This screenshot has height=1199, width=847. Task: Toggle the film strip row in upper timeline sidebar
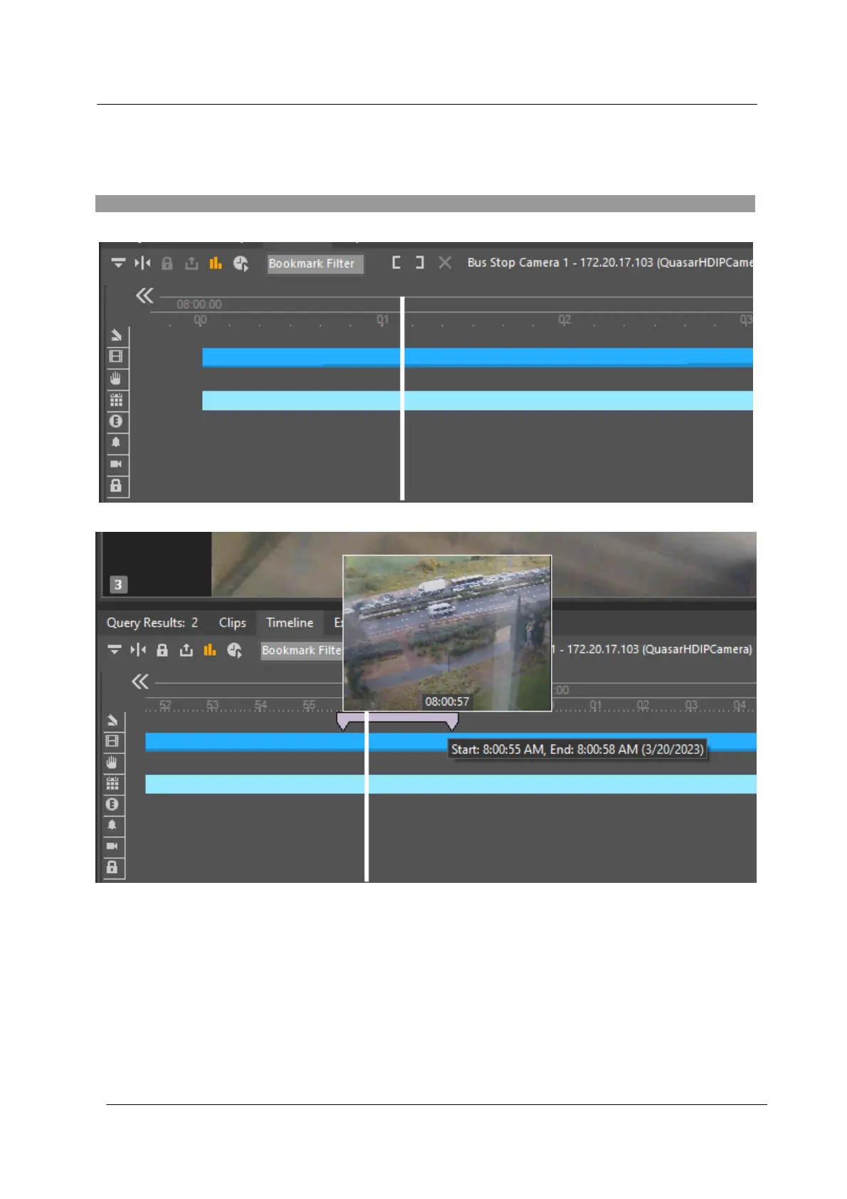tap(116, 357)
